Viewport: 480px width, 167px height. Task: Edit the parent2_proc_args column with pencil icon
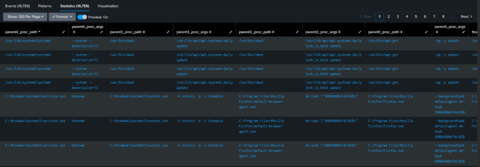[360, 32]
